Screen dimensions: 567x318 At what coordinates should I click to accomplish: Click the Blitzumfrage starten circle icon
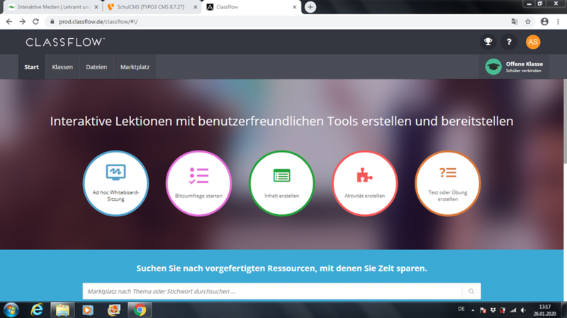click(x=198, y=183)
